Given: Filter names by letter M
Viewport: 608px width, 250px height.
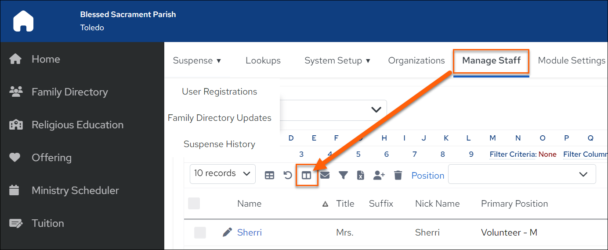Looking at the screenshot, I should [x=492, y=138].
